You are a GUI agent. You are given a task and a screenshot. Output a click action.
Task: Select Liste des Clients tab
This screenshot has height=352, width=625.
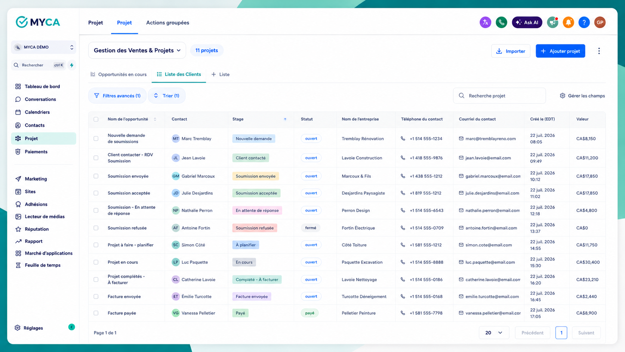coord(179,74)
